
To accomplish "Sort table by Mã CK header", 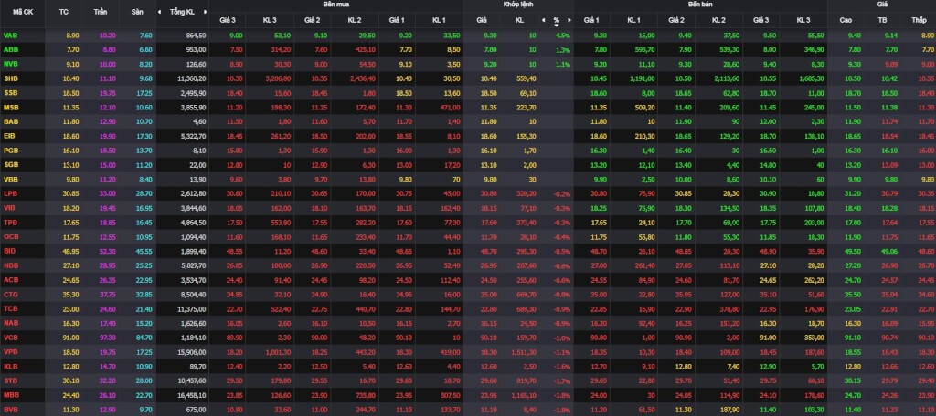I will [x=22, y=12].
